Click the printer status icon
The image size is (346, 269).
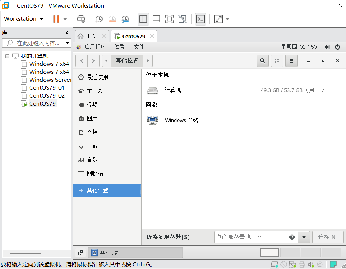click(x=302, y=264)
